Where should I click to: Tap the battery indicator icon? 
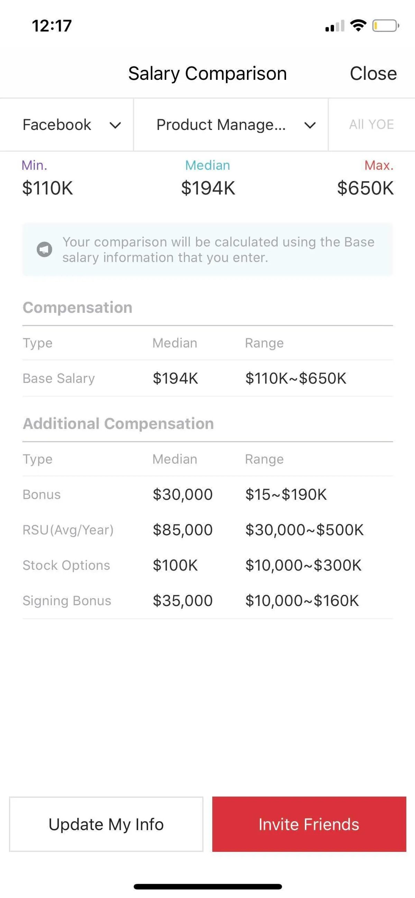click(385, 26)
